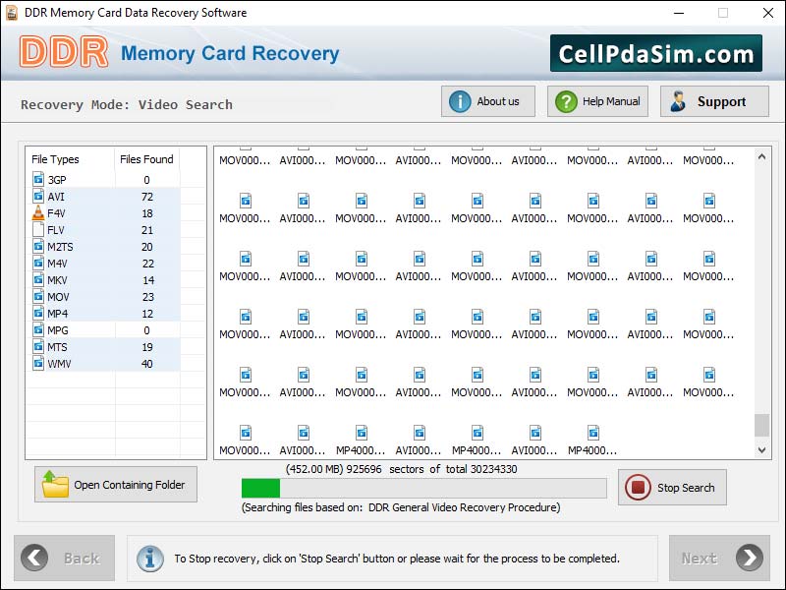Open the Help Manual
This screenshot has width=786, height=590.
598,101
